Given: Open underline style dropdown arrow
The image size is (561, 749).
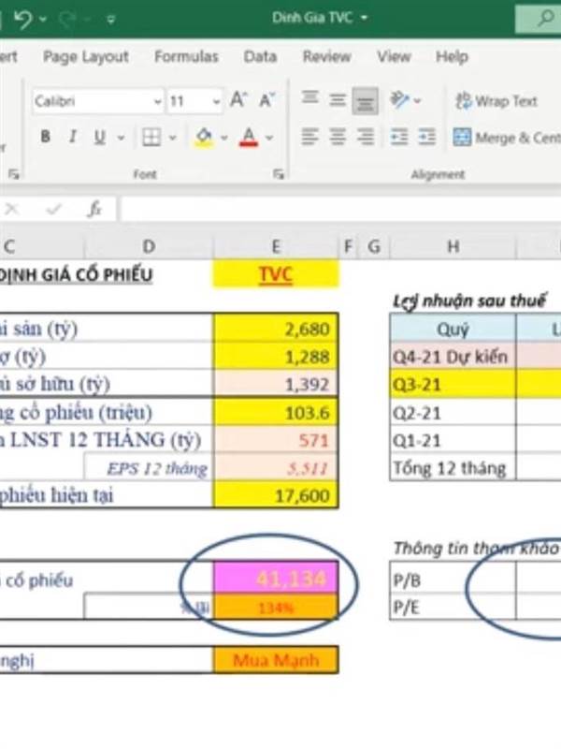Looking at the screenshot, I should (x=122, y=138).
